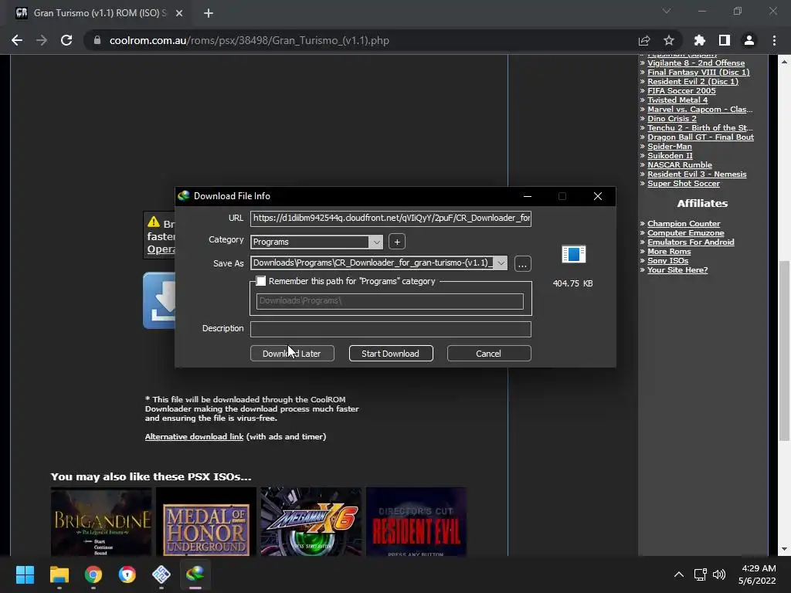
Task: Open the site security lock info
Action: pyautogui.click(x=97, y=40)
